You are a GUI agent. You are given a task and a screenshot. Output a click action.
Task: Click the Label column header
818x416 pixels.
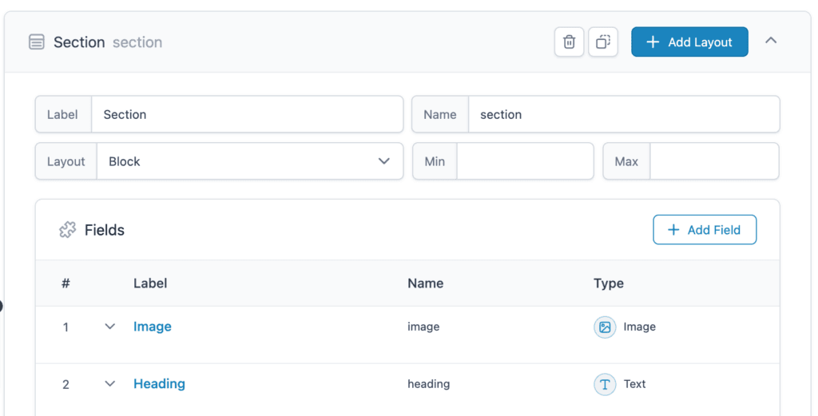coord(150,283)
